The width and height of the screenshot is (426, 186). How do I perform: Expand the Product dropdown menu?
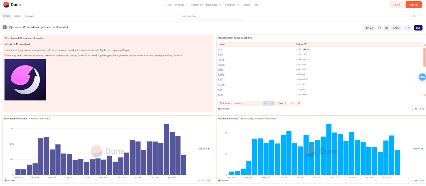(x=181, y=5)
